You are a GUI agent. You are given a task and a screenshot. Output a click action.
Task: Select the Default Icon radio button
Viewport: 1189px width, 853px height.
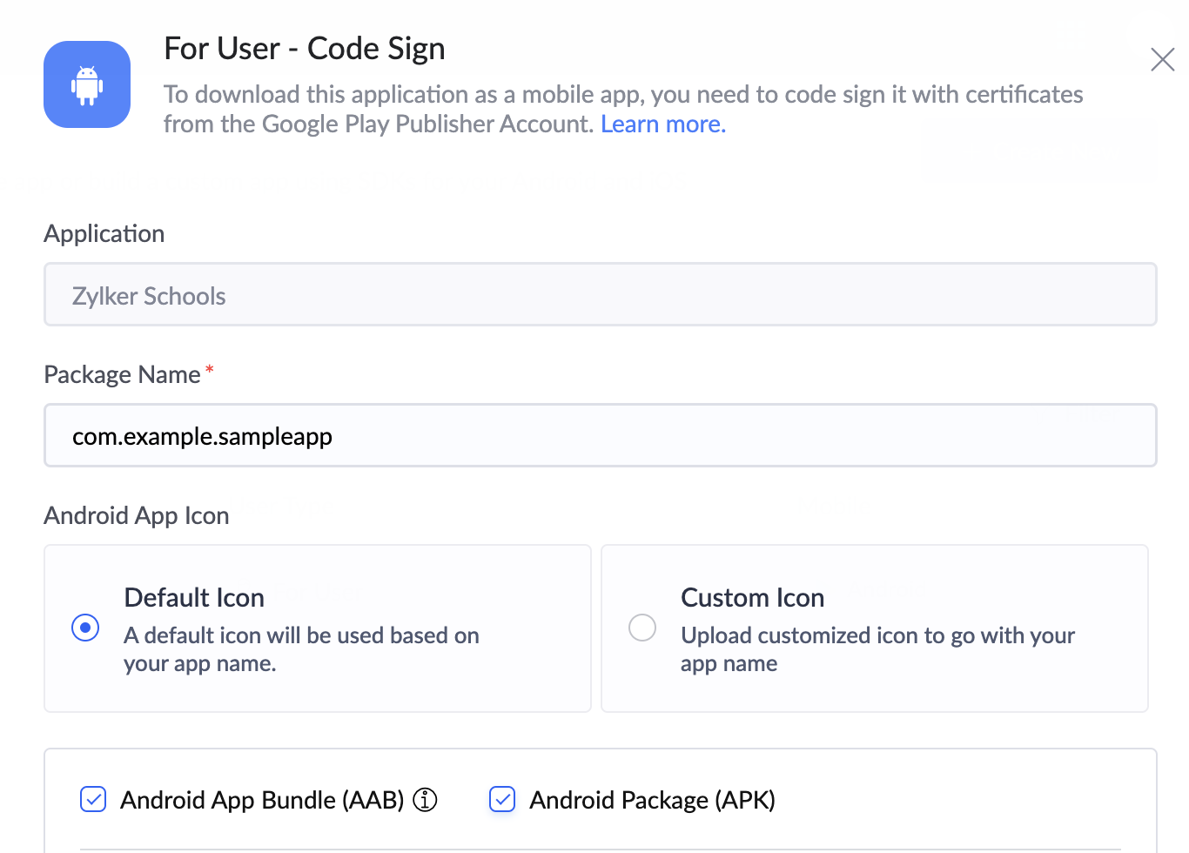point(85,628)
